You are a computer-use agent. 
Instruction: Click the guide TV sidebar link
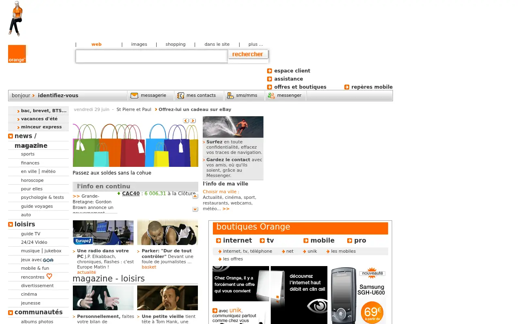point(31,234)
